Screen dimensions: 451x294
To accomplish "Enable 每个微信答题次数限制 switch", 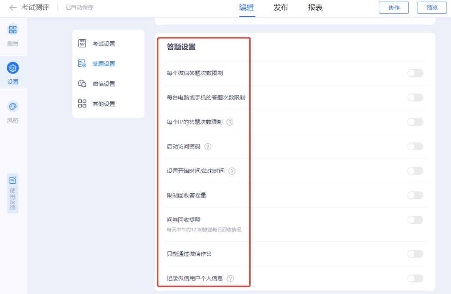I will [x=415, y=73].
